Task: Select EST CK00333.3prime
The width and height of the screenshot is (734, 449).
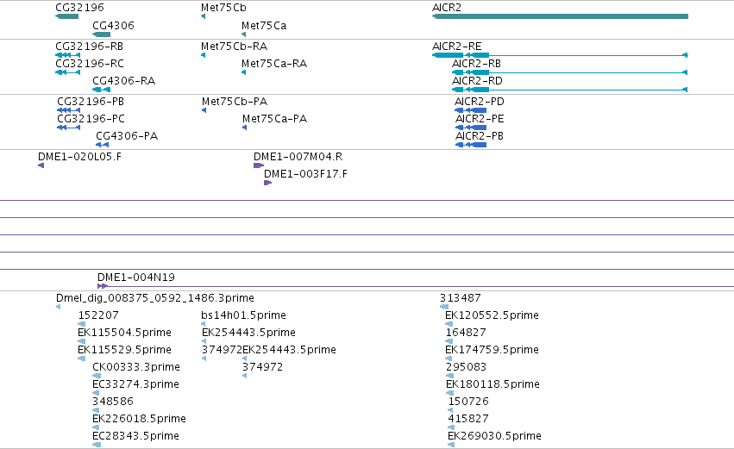Action: pos(136,366)
